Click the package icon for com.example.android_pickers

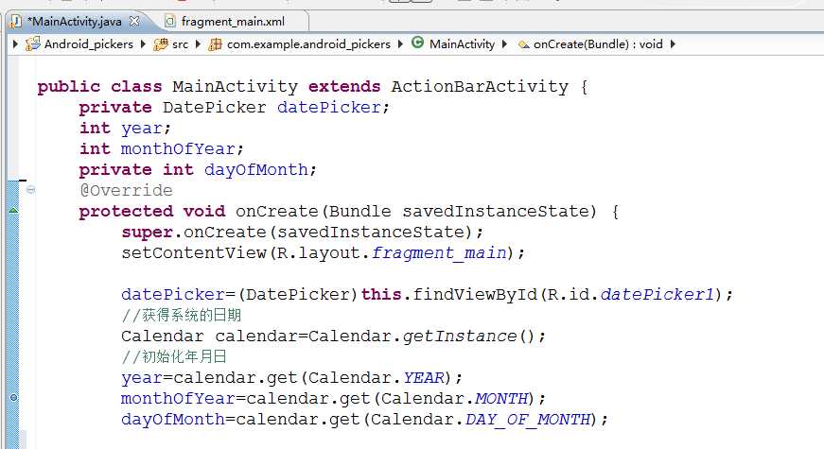(x=216, y=44)
